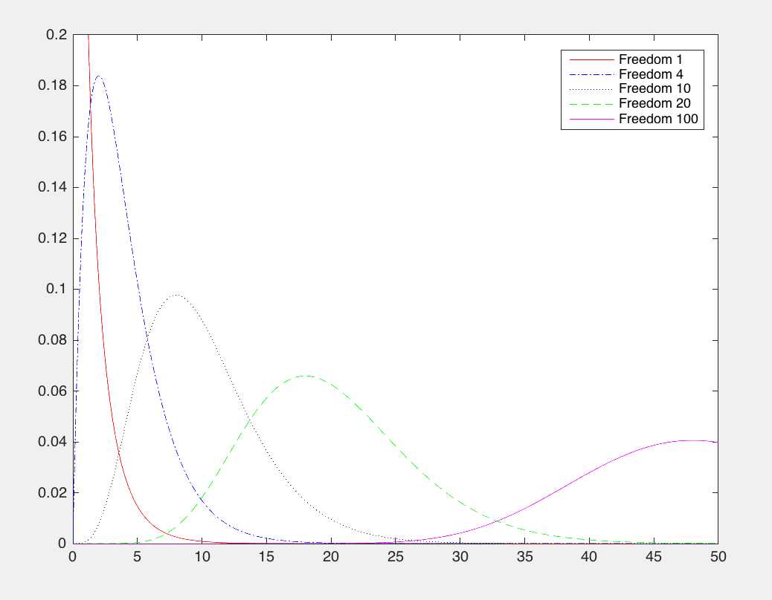Click the peak of the magenta curve
772x600 pixels.
click(692, 440)
